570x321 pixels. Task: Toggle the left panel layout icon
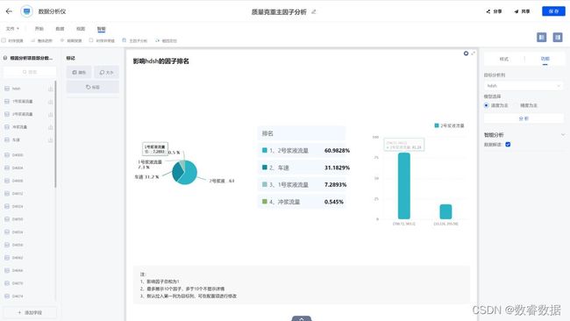pyautogui.click(x=541, y=37)
